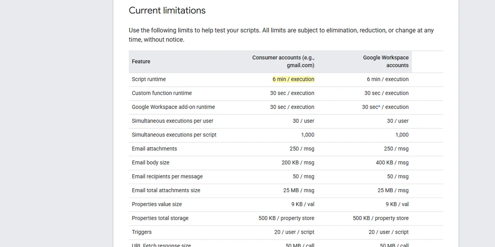Click the 'Simultaneous executions per script' label
The width and height of the screenshot is (495, 247).
174,135
